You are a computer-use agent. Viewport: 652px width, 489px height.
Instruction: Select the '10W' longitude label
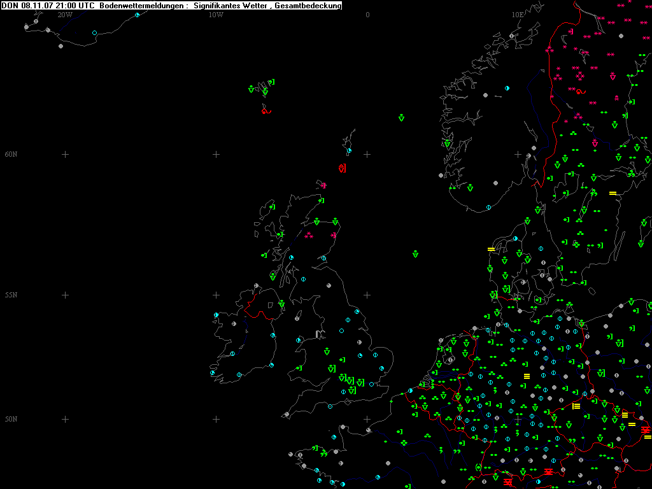(216, 14)
